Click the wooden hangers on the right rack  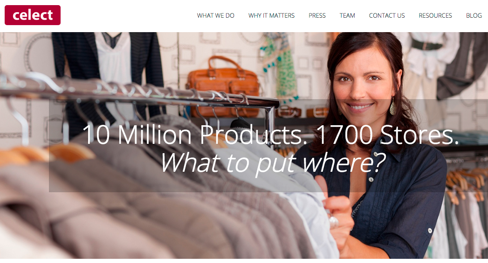[465, 184]
